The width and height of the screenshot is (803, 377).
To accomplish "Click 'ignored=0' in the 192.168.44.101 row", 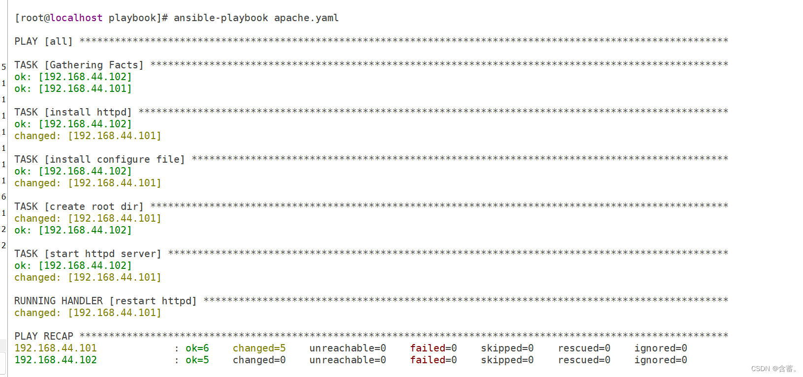I will (x=661, y=348).
